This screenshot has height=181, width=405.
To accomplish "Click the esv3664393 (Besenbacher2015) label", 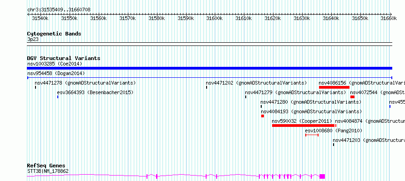I will (x=95, y=92).
